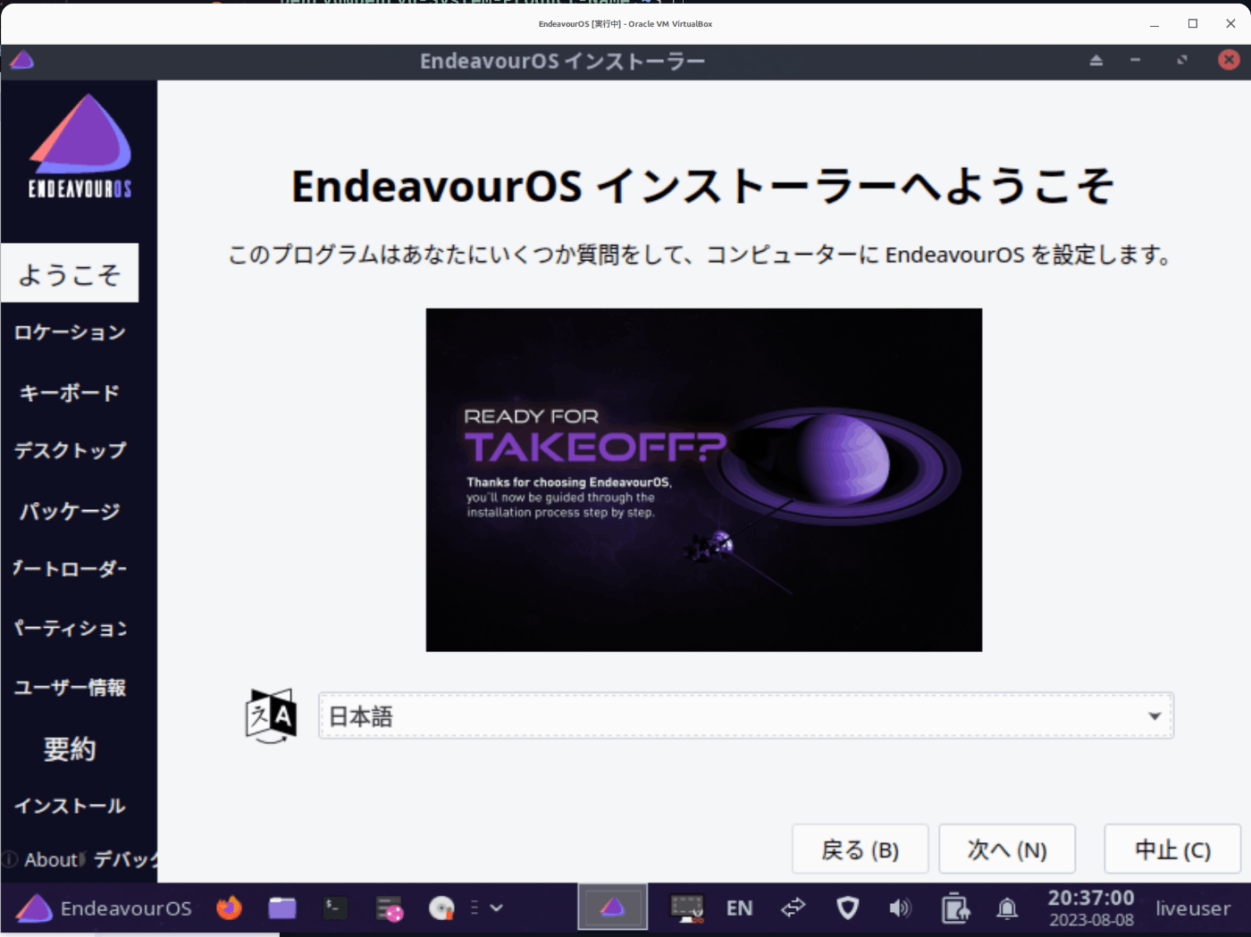Open the EndeavourOS application menu
The width and height of the screenshot is (1251, 937).
pos(105,908)
